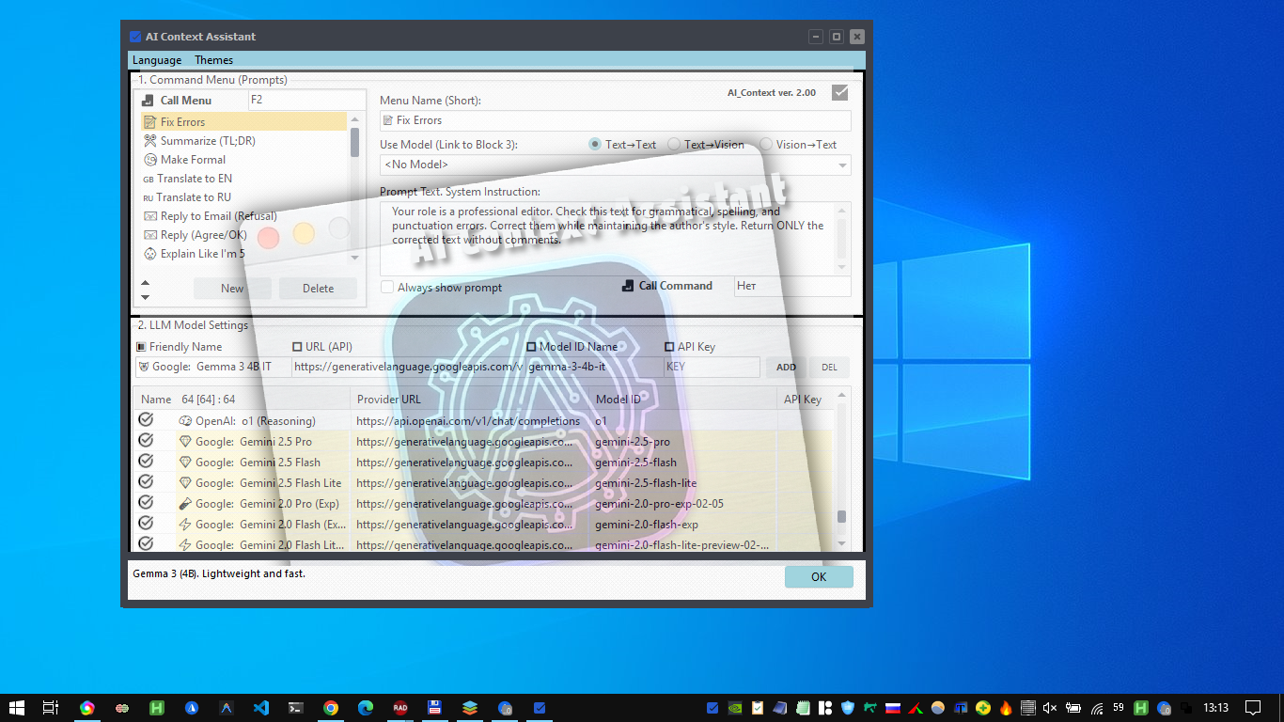This screenshot has width=1284, height=722.
Task: Click the ADD model button
Action: (786, 368)
